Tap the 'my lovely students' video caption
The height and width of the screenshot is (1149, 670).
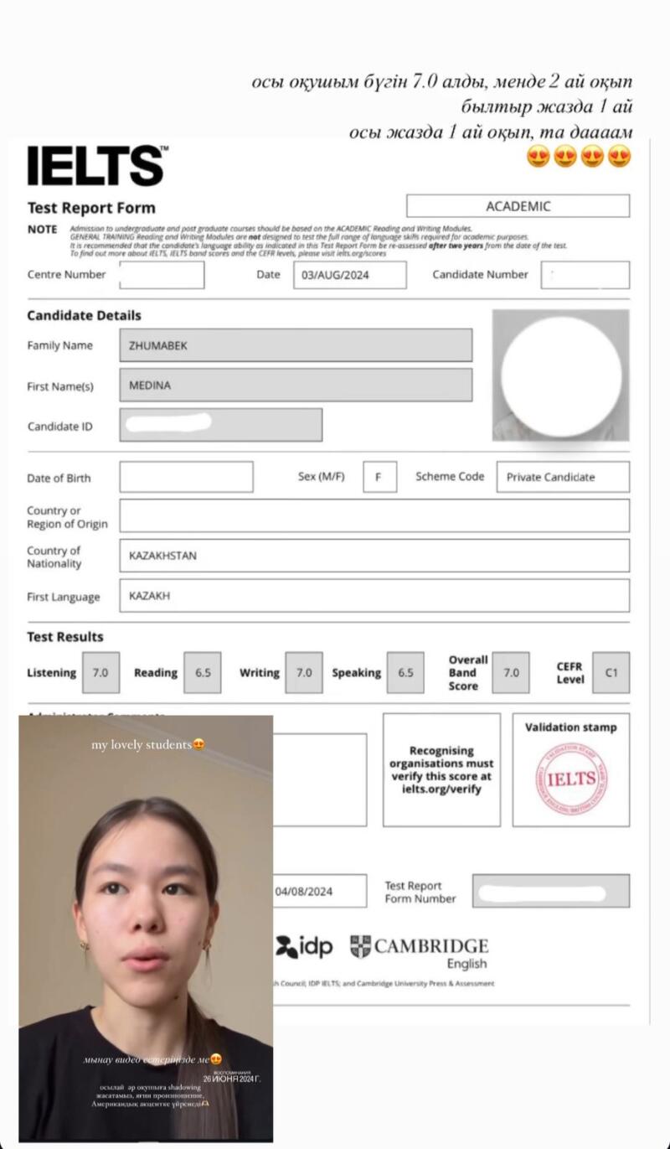pyautogui.click(x=148, y=744)
